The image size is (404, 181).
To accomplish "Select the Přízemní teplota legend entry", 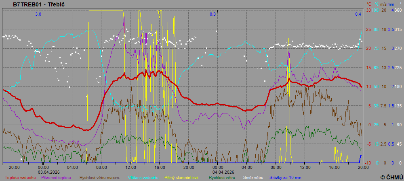I will pos(56,177).
